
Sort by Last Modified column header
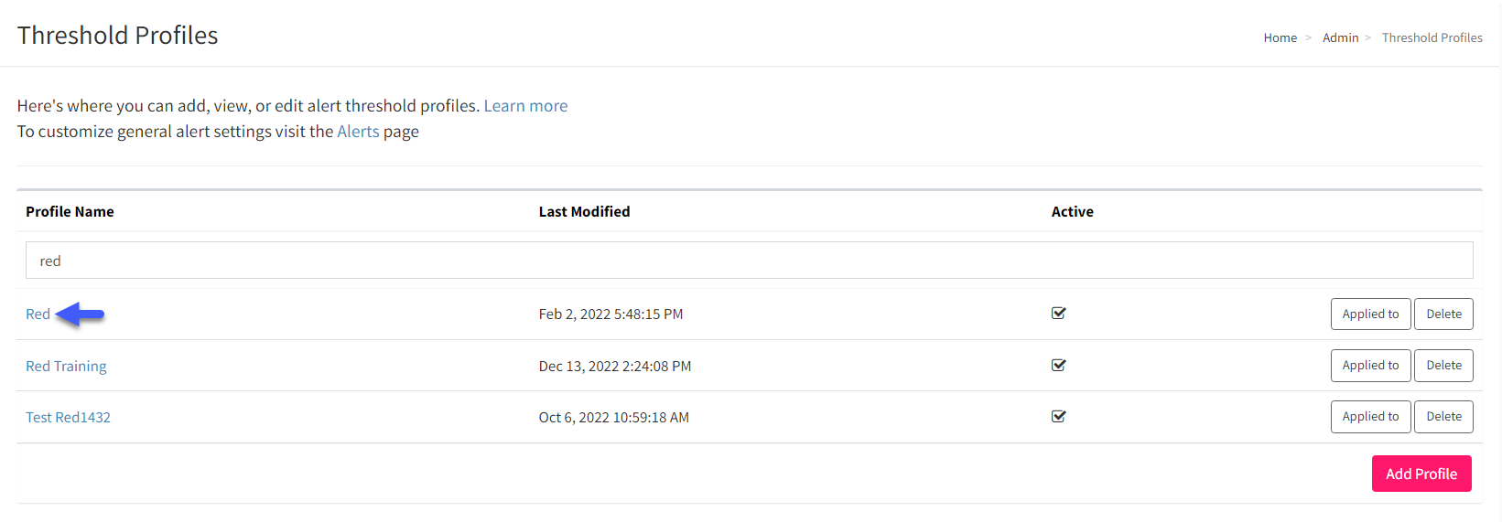coord(584,212)
